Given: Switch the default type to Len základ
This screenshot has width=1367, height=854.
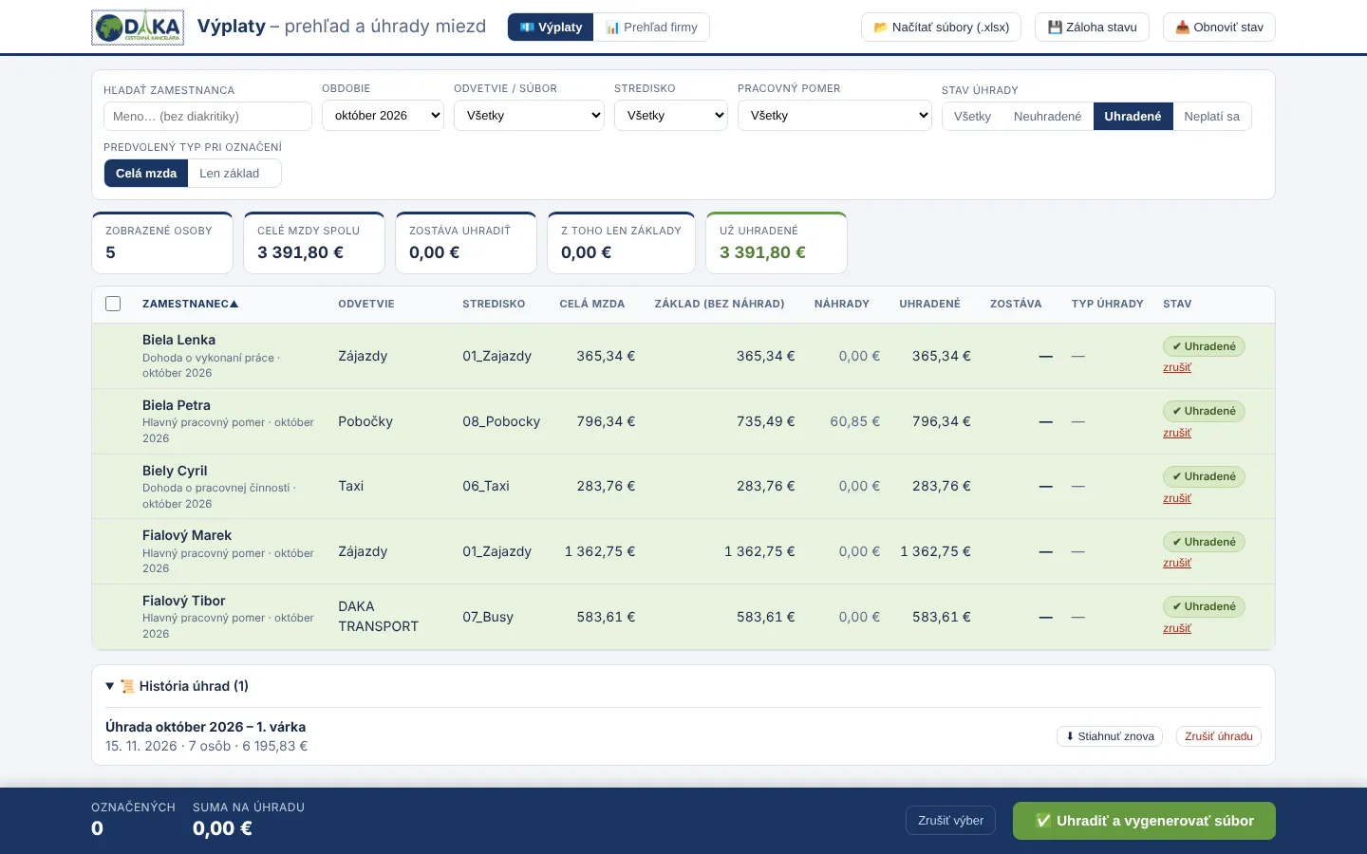Looking at the screenshot, I should (229, 174).
